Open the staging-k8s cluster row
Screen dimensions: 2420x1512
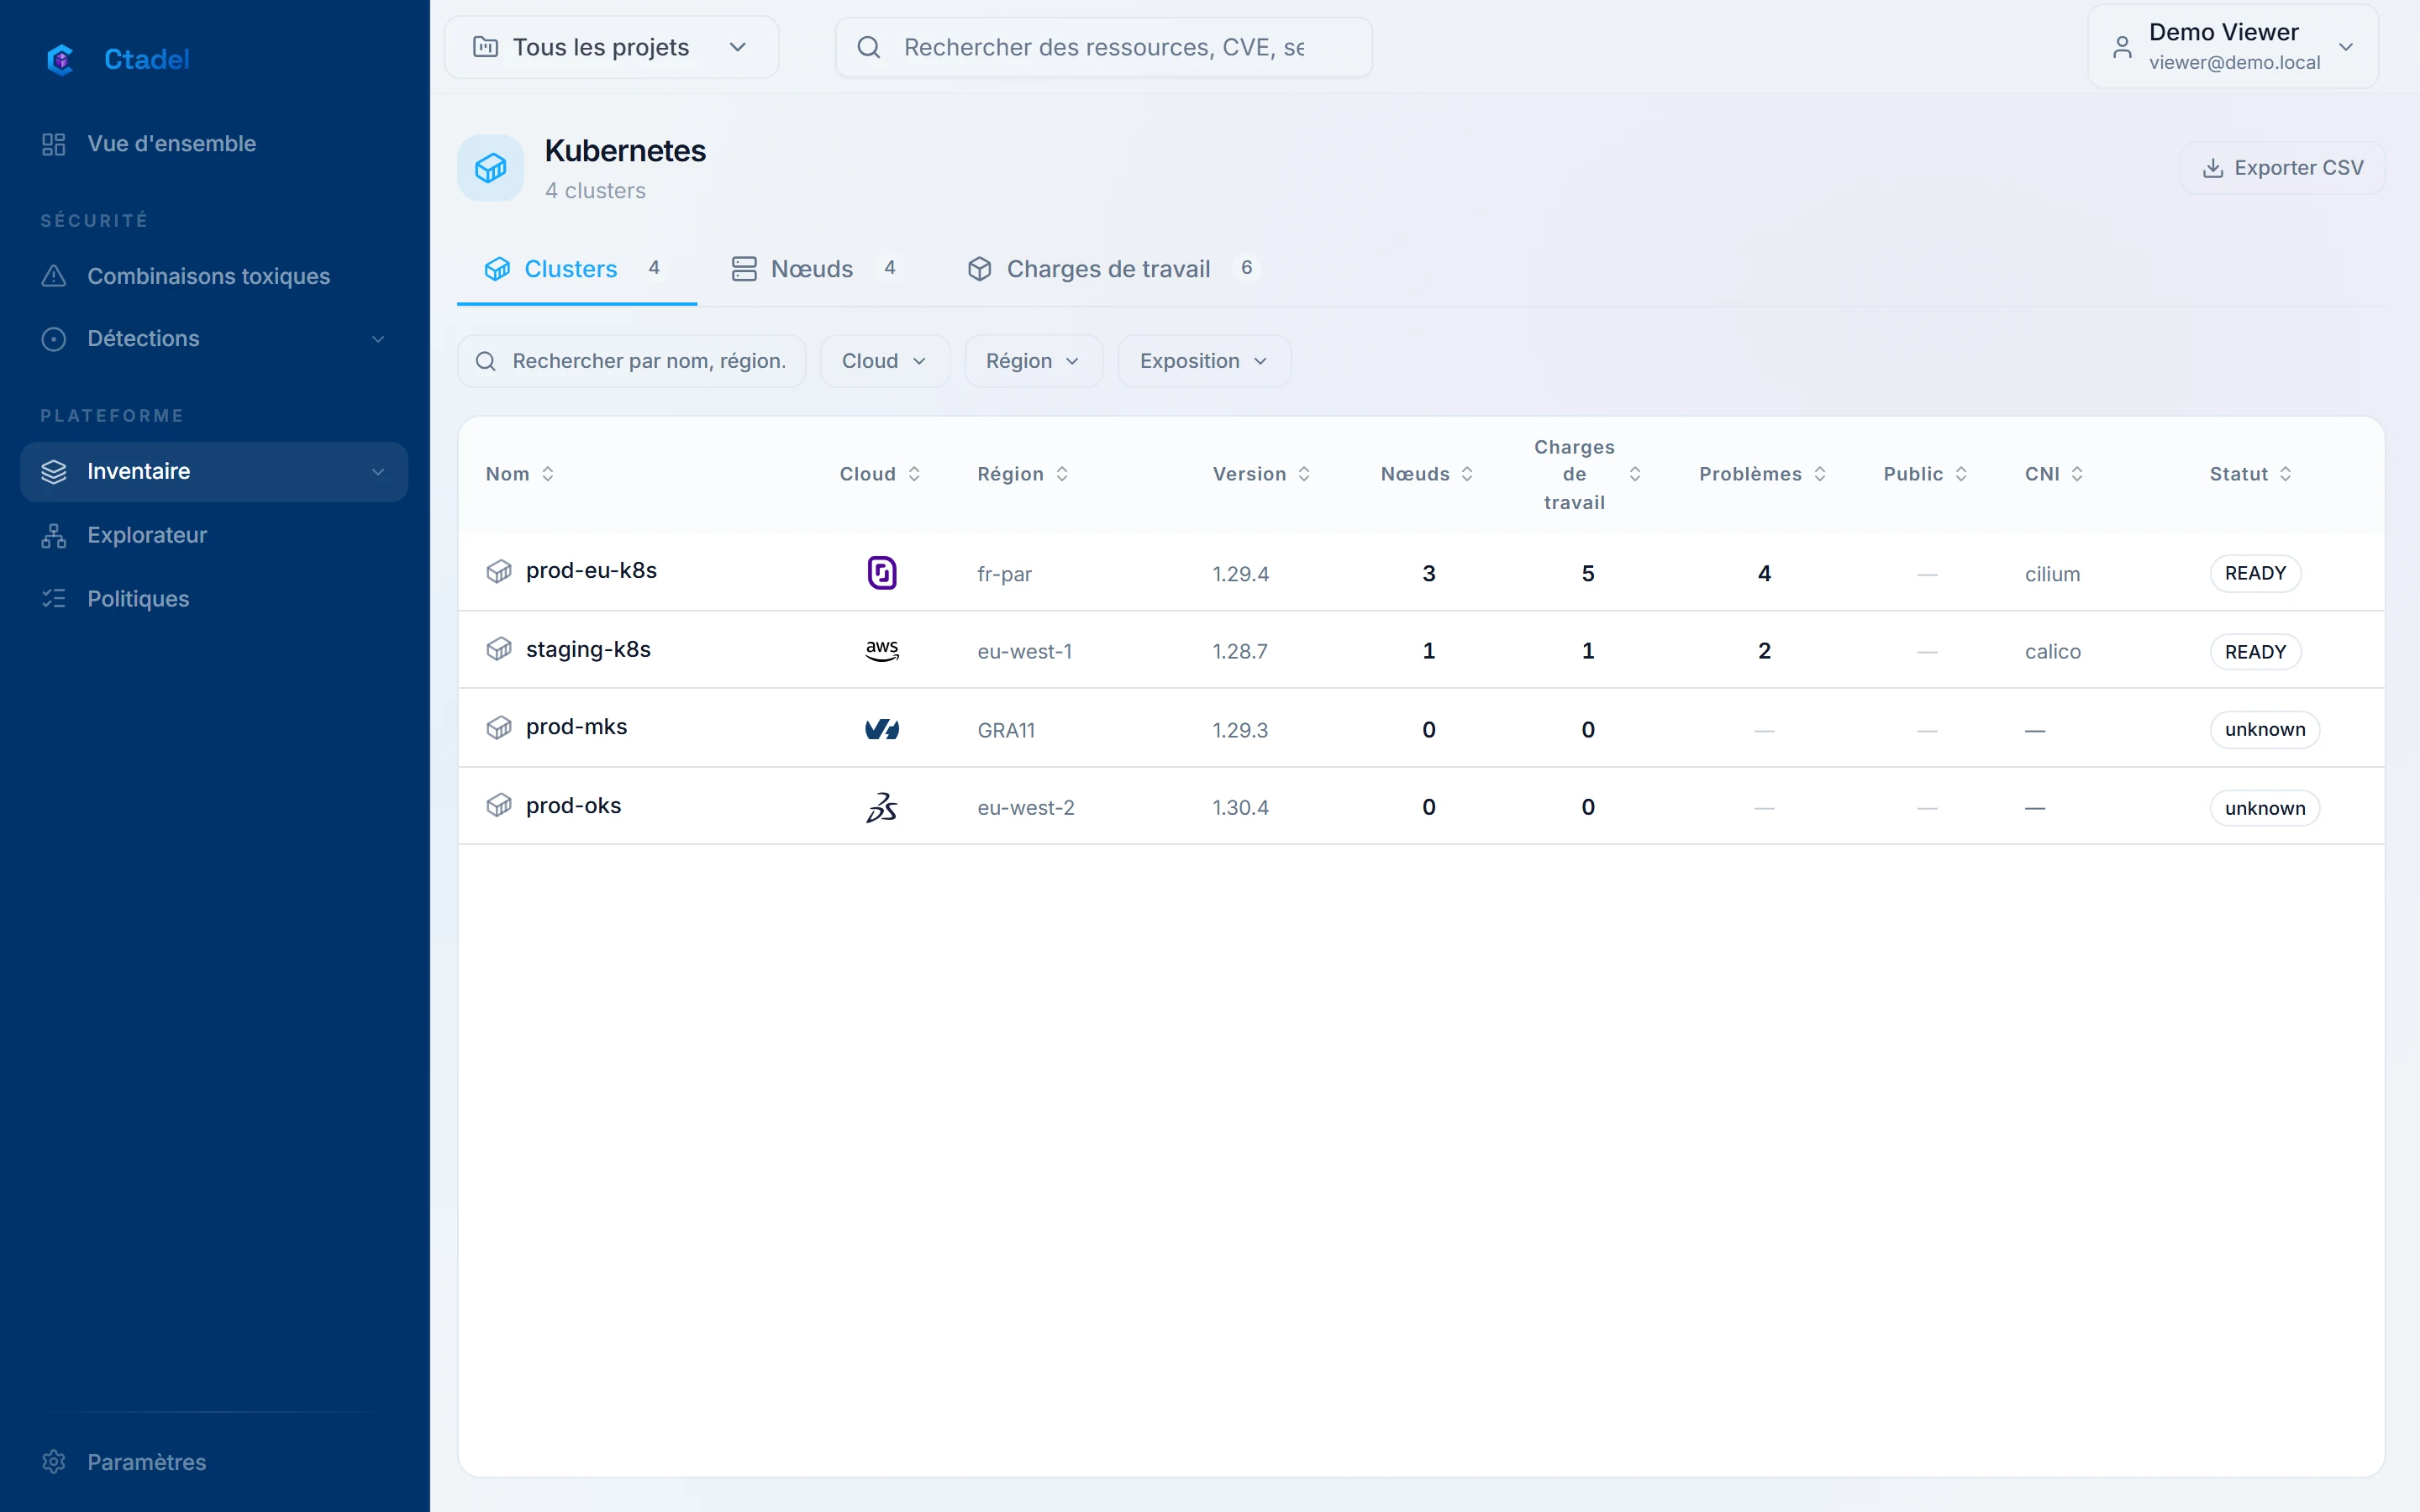point(1421,651)
